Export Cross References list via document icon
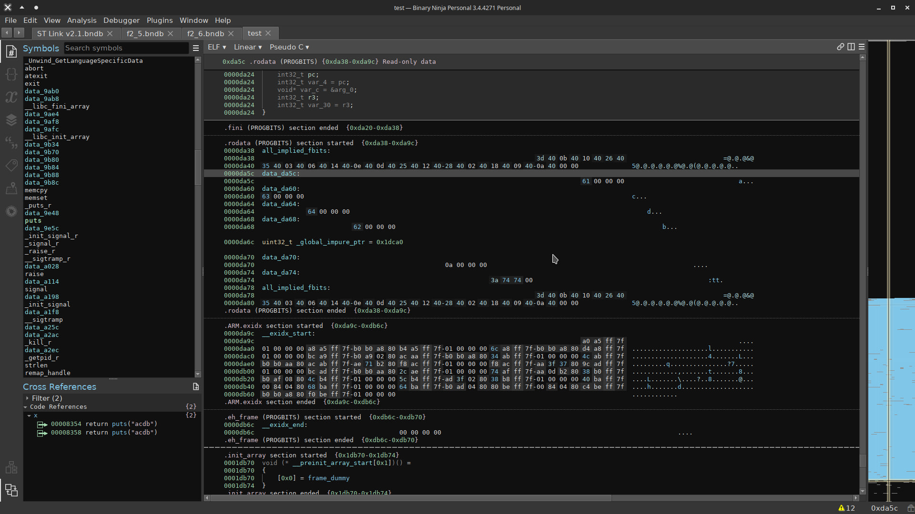The width and height of the screenshot is (915, 514). pyautogui.click(x=196, y=386)
